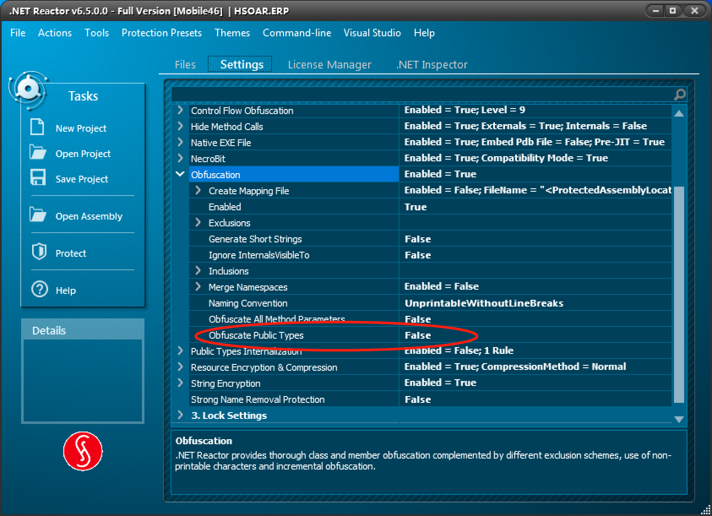
Task: Open the Visual Studio menu
Action: click(372, 33)
